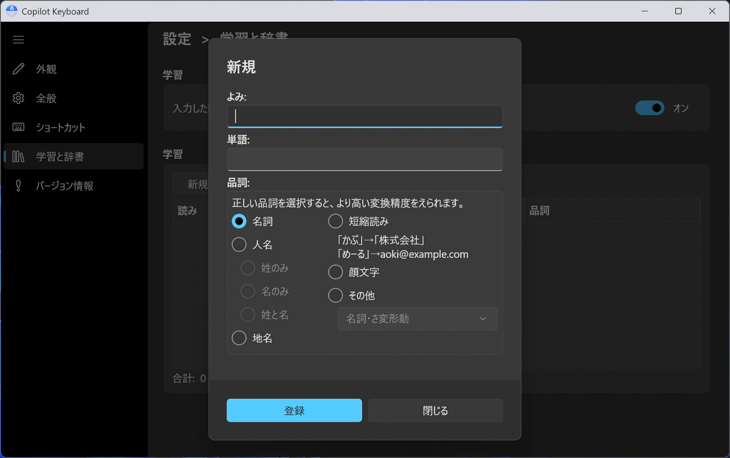Click the 閉じる button
The width and height of the screenshot is (730, 458).
coord(435,411)
